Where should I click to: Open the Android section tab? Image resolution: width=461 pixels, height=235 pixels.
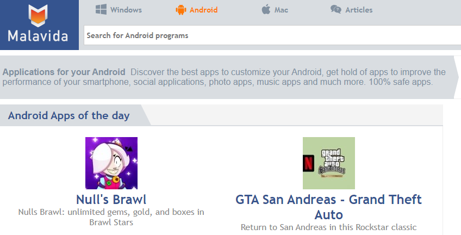click(197, 10)
